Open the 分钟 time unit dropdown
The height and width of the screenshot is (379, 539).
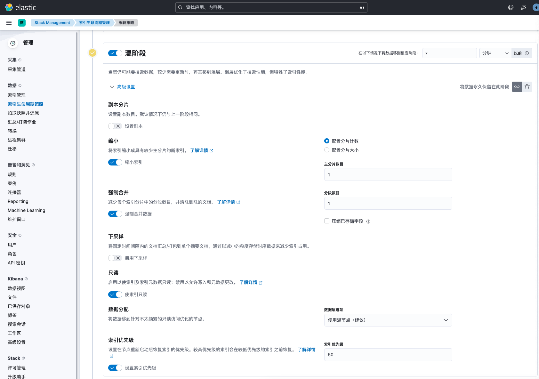click(495, 53)
